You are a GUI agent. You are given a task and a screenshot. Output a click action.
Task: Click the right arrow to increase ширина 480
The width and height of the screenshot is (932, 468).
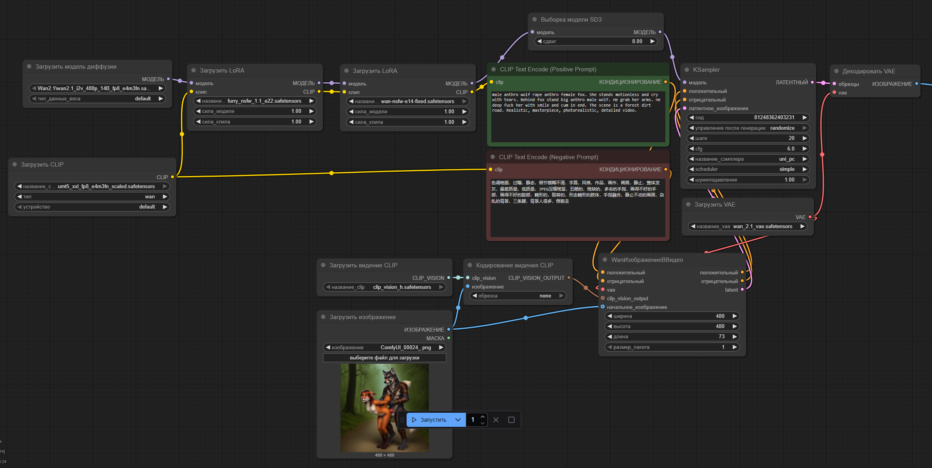coord(734,316)
